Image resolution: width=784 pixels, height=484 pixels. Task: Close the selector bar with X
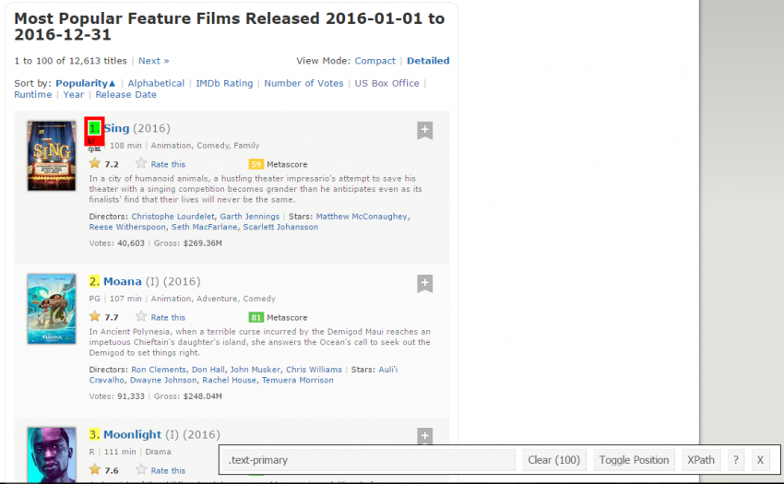pyautogui.click(x=760, y=460)
